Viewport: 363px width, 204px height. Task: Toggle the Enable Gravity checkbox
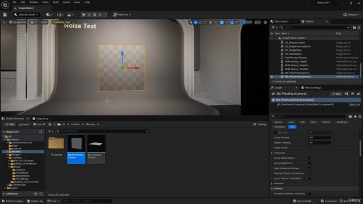tap(310, 148)
